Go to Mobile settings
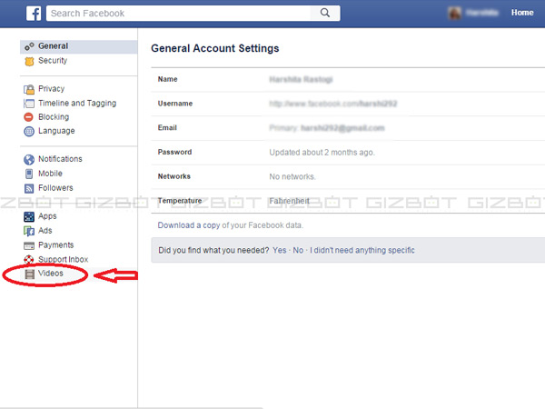 [x=50, y=174]
